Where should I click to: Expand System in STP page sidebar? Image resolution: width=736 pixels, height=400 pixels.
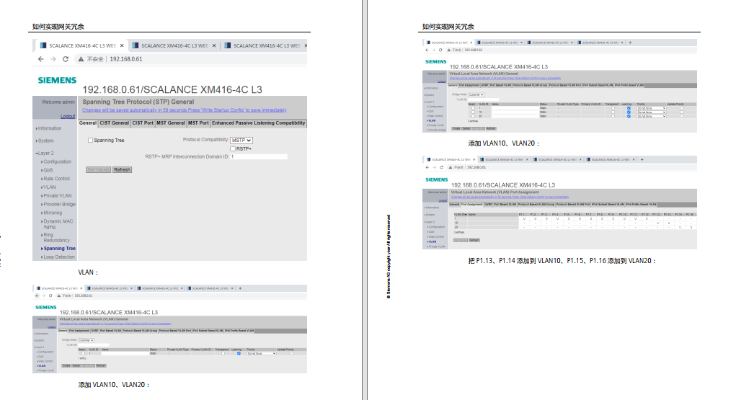point(45,141)
